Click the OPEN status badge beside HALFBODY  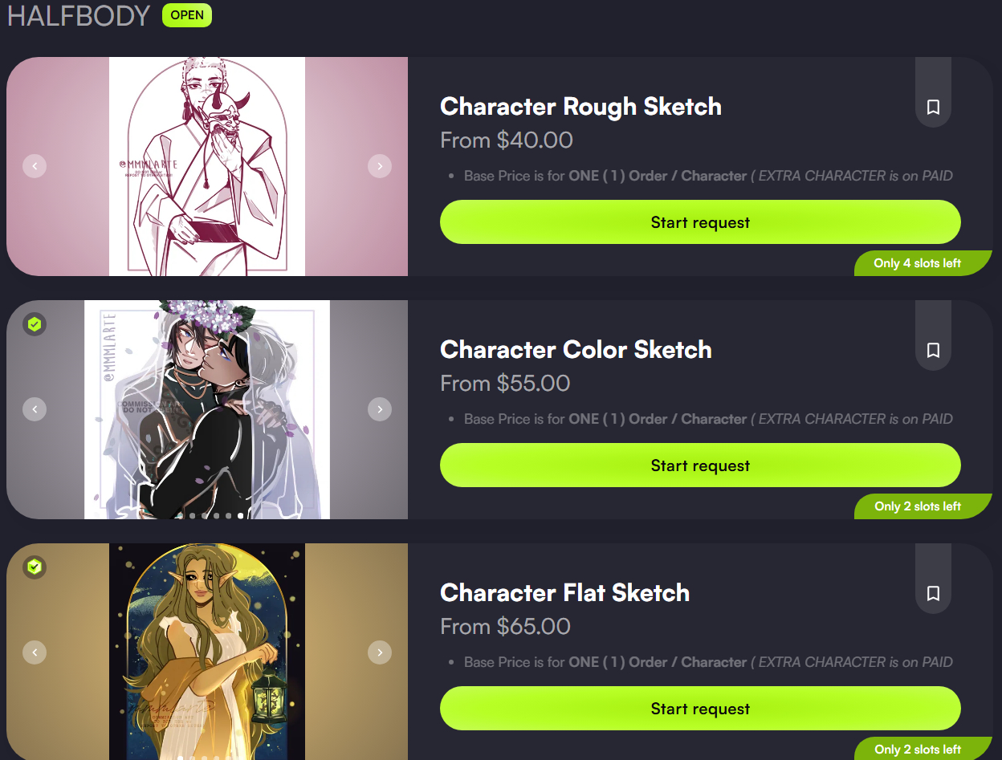pyautogui.click(x=187, y=15)
